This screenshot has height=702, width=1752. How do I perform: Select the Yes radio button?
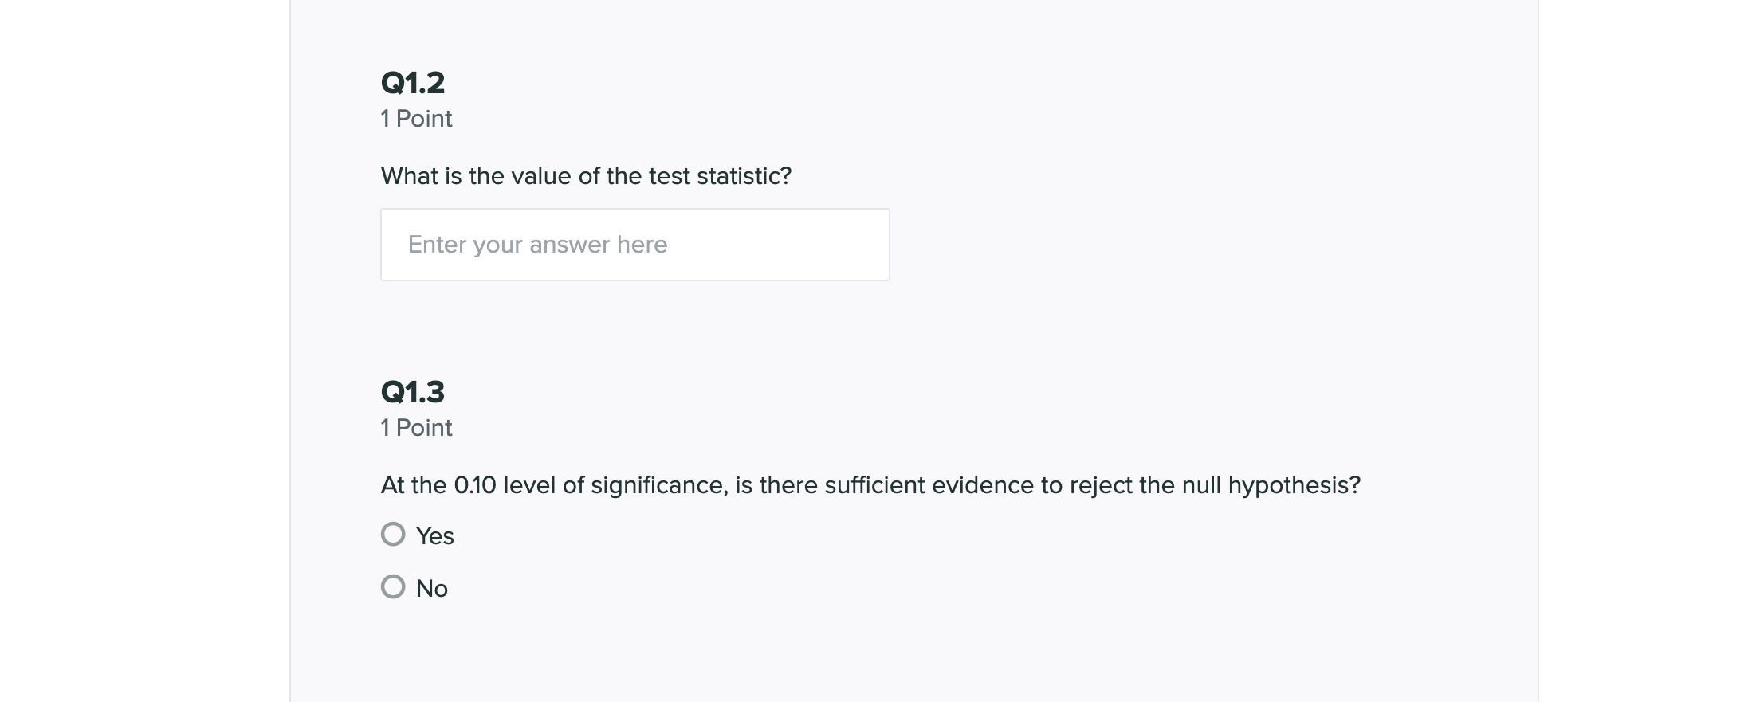click(393, 534)
